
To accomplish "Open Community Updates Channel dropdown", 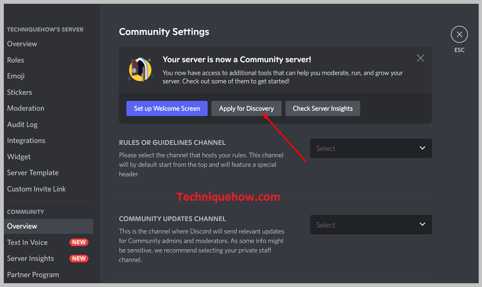I will 371,224.
